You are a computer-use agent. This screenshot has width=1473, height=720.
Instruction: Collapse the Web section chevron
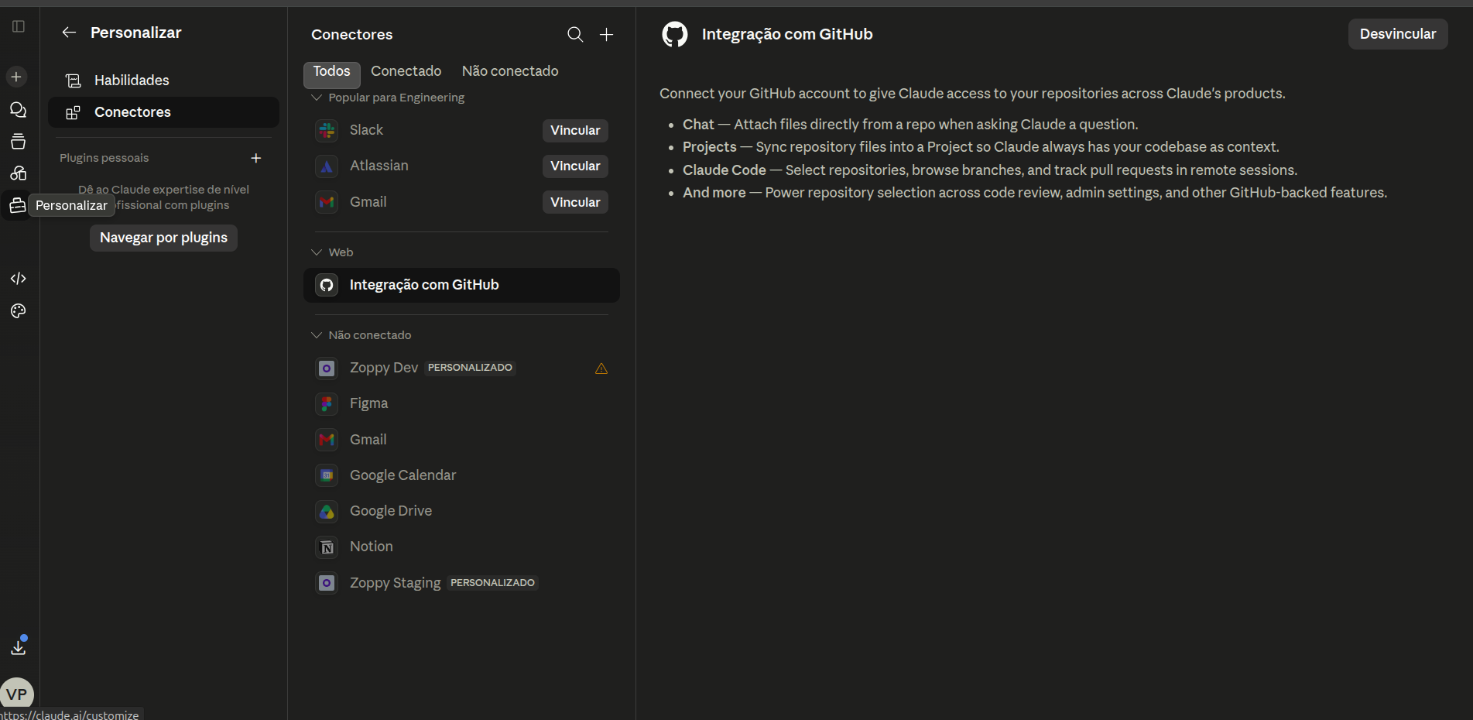317,252
